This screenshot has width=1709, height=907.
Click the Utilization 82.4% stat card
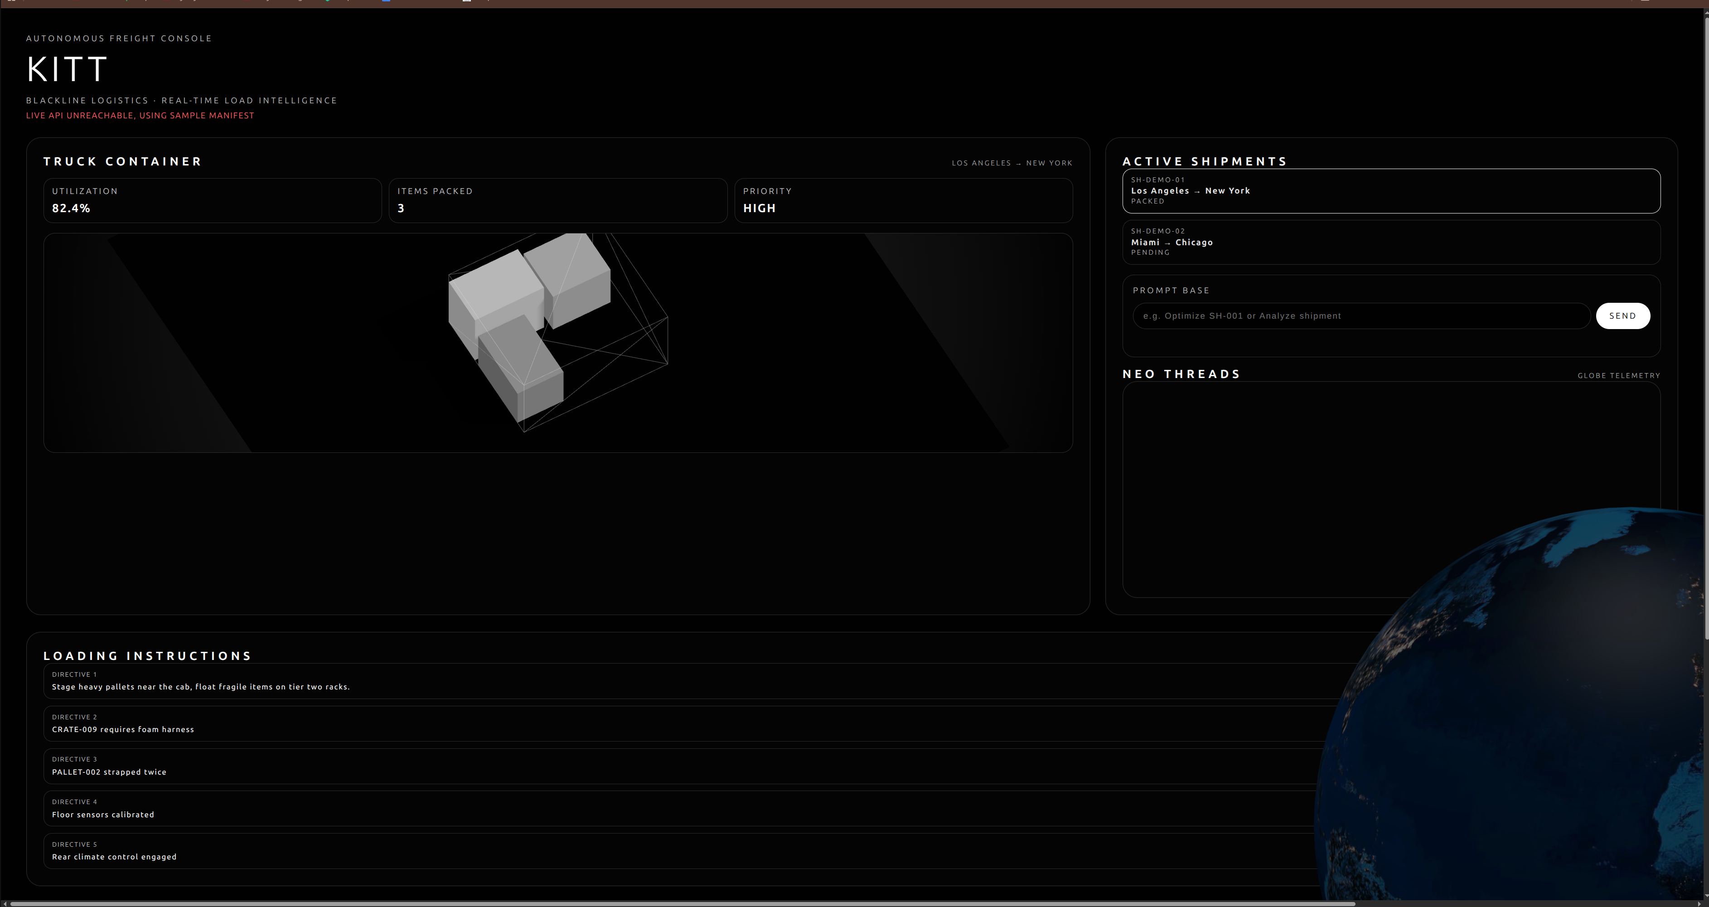tap(212, 200)
